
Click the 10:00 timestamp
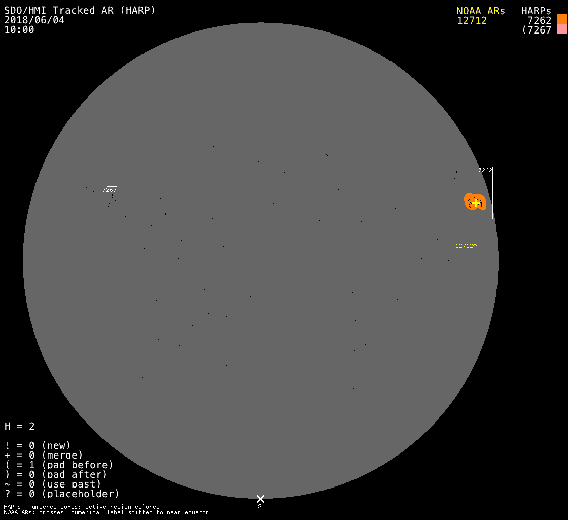tap(19, 30)
